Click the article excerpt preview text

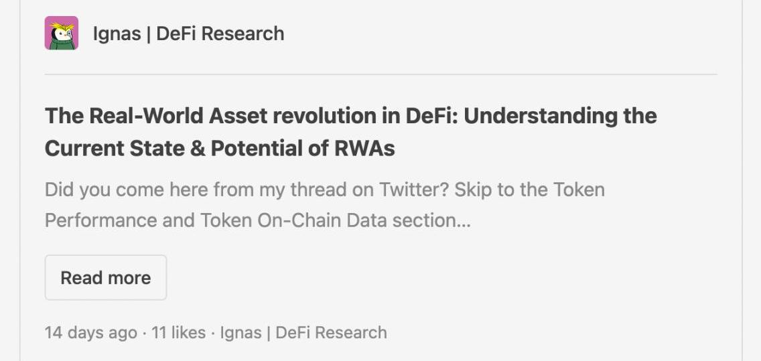pos(324,205)
